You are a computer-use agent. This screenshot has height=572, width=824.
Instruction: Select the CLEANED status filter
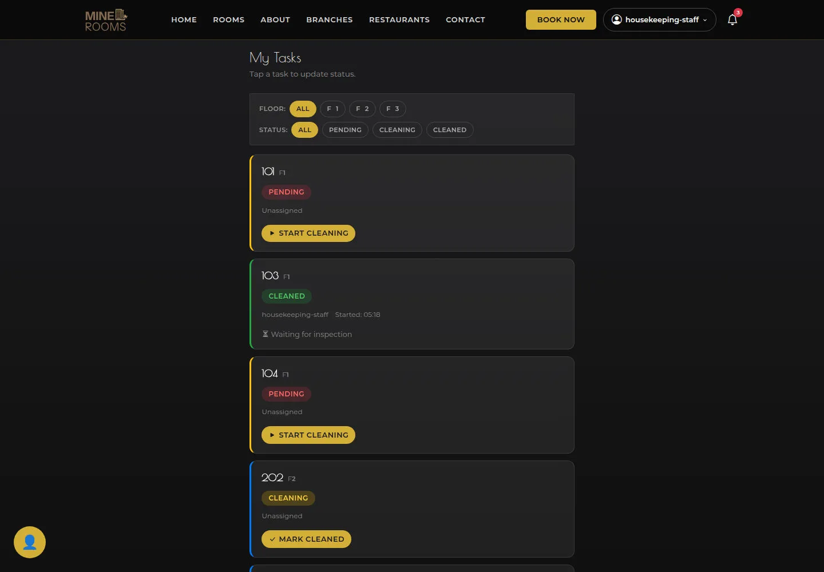coord(450,130)
